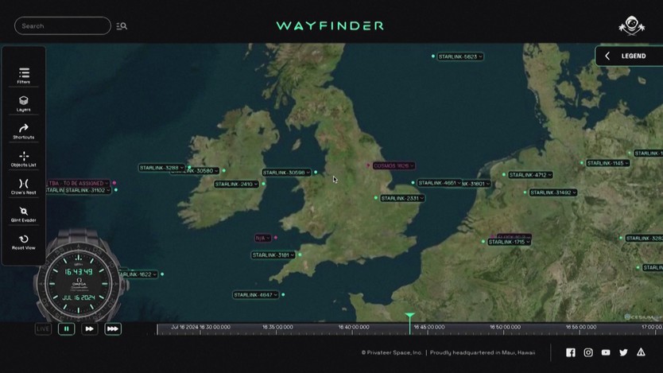Select the STARLINK-2331 satellite dot

[x=376, y=198]
